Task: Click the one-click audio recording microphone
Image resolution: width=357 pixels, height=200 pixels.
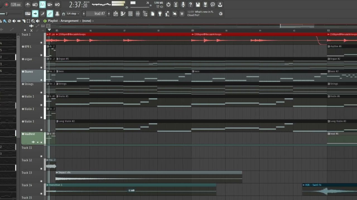Action: tap(183, 4)
